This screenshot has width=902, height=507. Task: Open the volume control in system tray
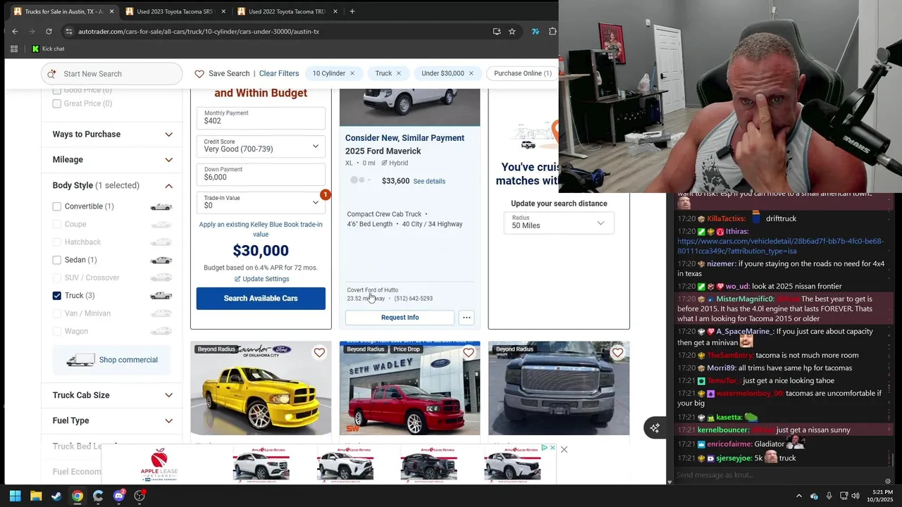tap(855, 496)
